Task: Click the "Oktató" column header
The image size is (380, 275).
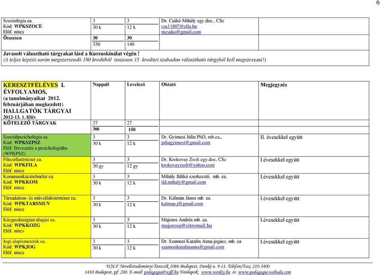Action: click(169, 84)
